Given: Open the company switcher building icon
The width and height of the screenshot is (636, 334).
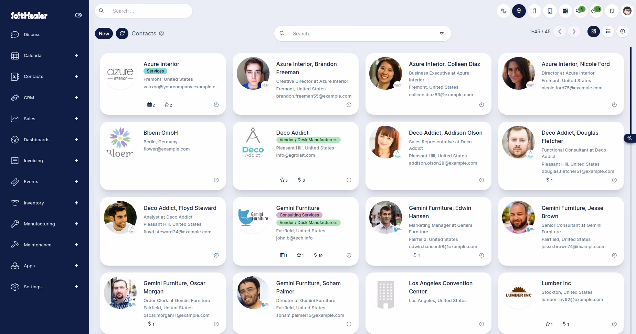Looking at the screenshot, I should (x=612, y=11).
